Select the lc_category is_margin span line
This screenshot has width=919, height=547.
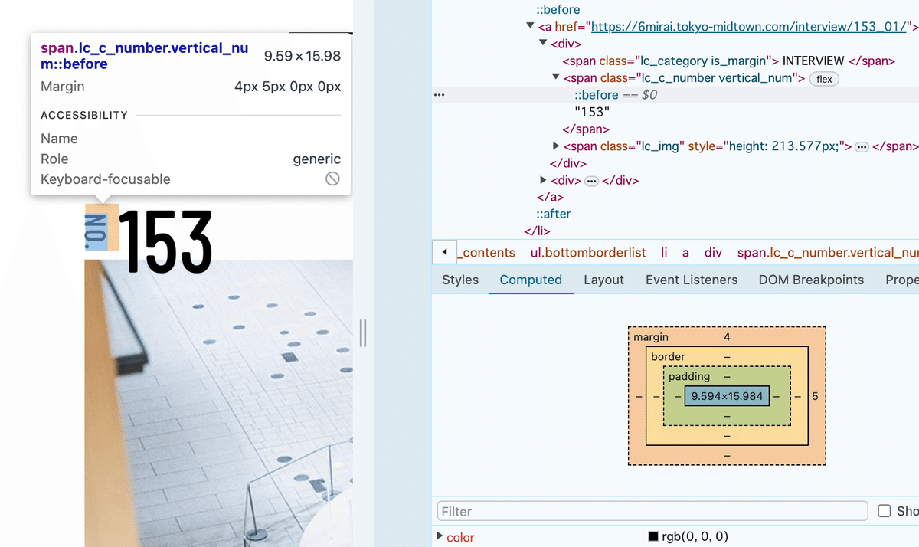click(728, 61)
